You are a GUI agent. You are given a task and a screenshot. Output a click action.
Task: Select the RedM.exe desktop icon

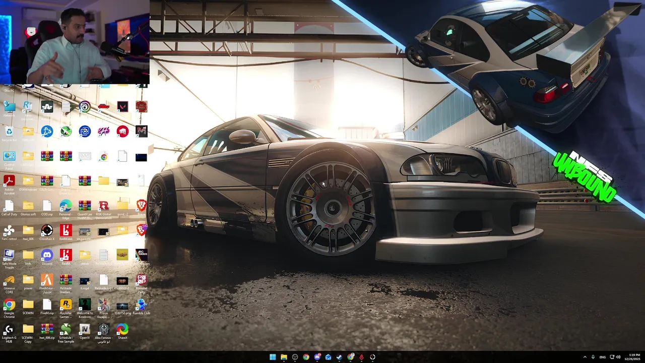coord(66,232)
